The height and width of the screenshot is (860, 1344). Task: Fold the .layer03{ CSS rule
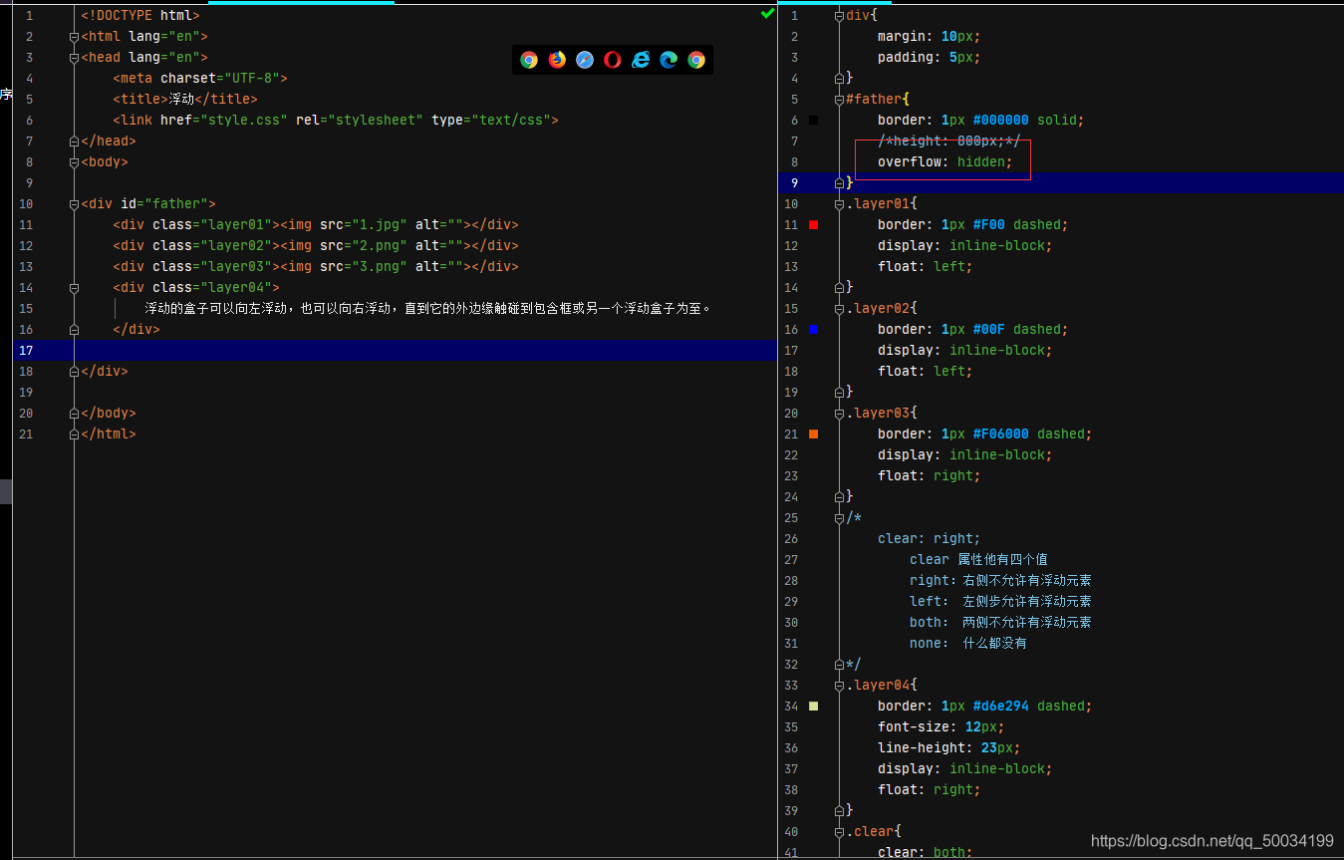pyautogui.click(x=839, y=414)
